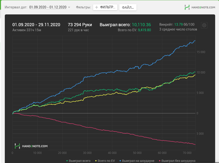
Task: Click the green dot next to Выиграл всего
Action: (67, 161)
